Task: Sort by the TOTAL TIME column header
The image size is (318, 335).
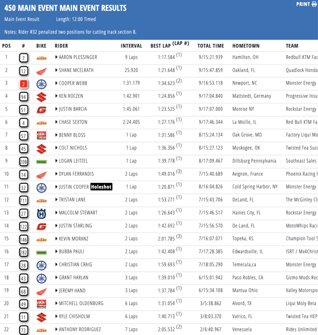Action: (x=211, y=46)
